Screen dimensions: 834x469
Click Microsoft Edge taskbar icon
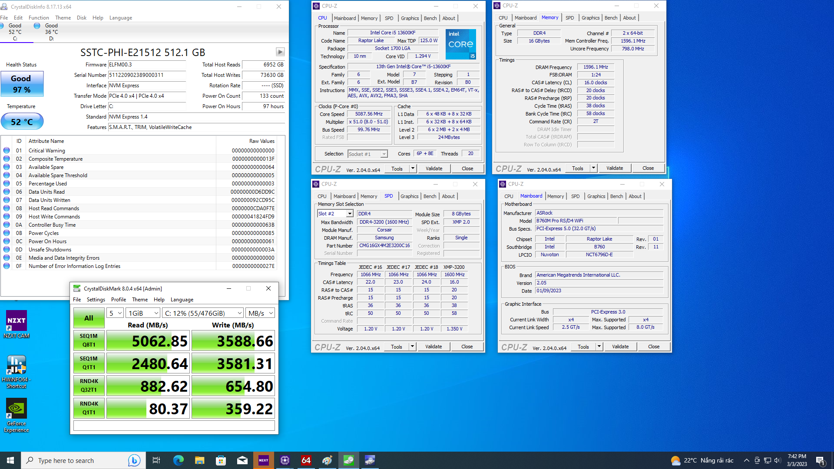(x=178, y=460)
